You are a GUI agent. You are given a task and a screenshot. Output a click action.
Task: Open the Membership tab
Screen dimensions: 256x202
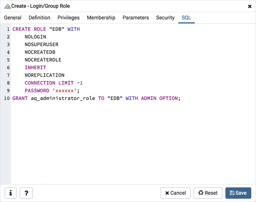click(101, 18)
